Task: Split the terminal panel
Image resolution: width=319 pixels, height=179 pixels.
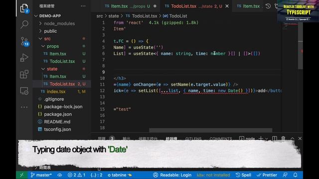Action: [x=275, y=138]
